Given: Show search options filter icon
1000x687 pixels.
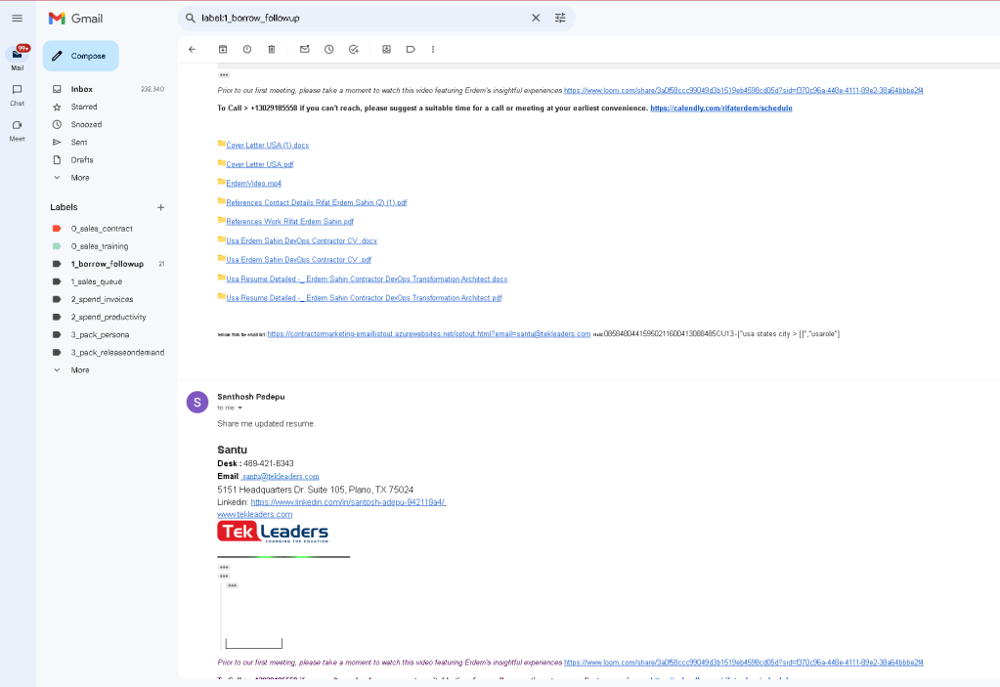Looking at the screenshot, I should click(560, 18).
